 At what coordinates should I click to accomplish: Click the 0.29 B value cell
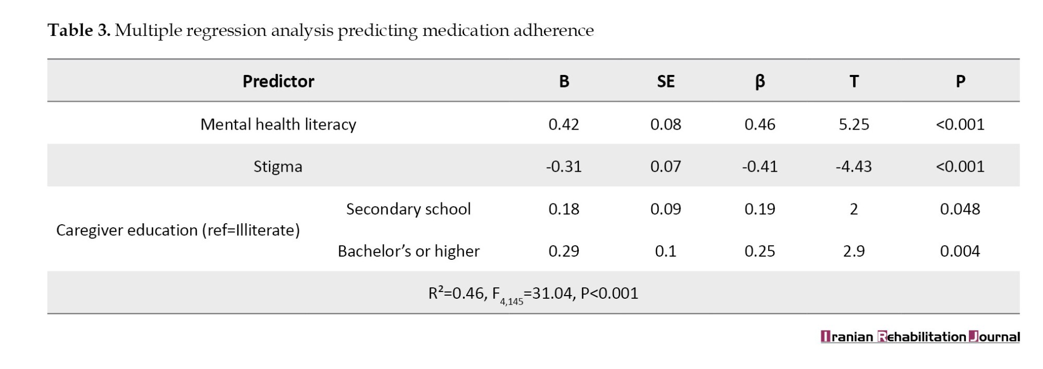point(564,251)
